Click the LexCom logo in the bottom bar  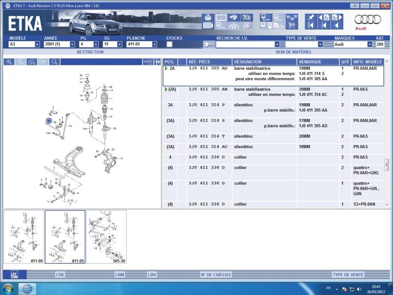pyautogui.click(x=15, y=275)
